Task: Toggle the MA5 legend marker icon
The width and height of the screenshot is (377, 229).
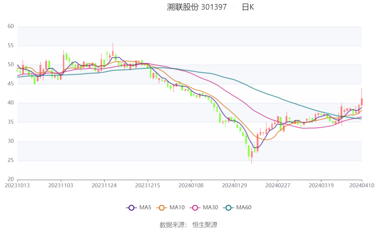Action: point(132,208)
